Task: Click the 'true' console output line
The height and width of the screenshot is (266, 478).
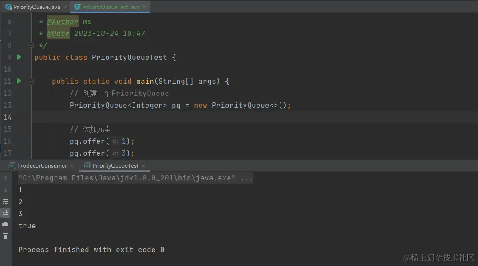Action: click(x=27, y=226)
